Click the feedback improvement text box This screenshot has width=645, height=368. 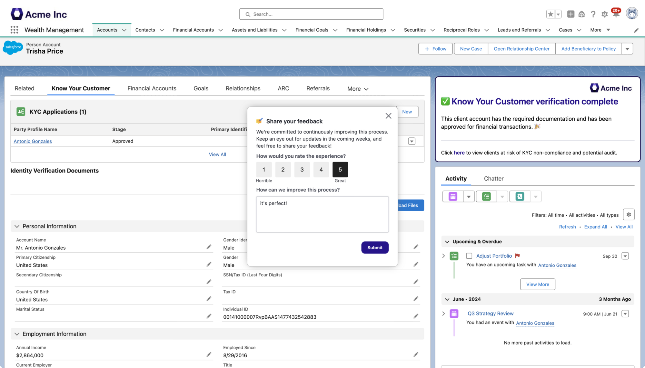point(322,214)
